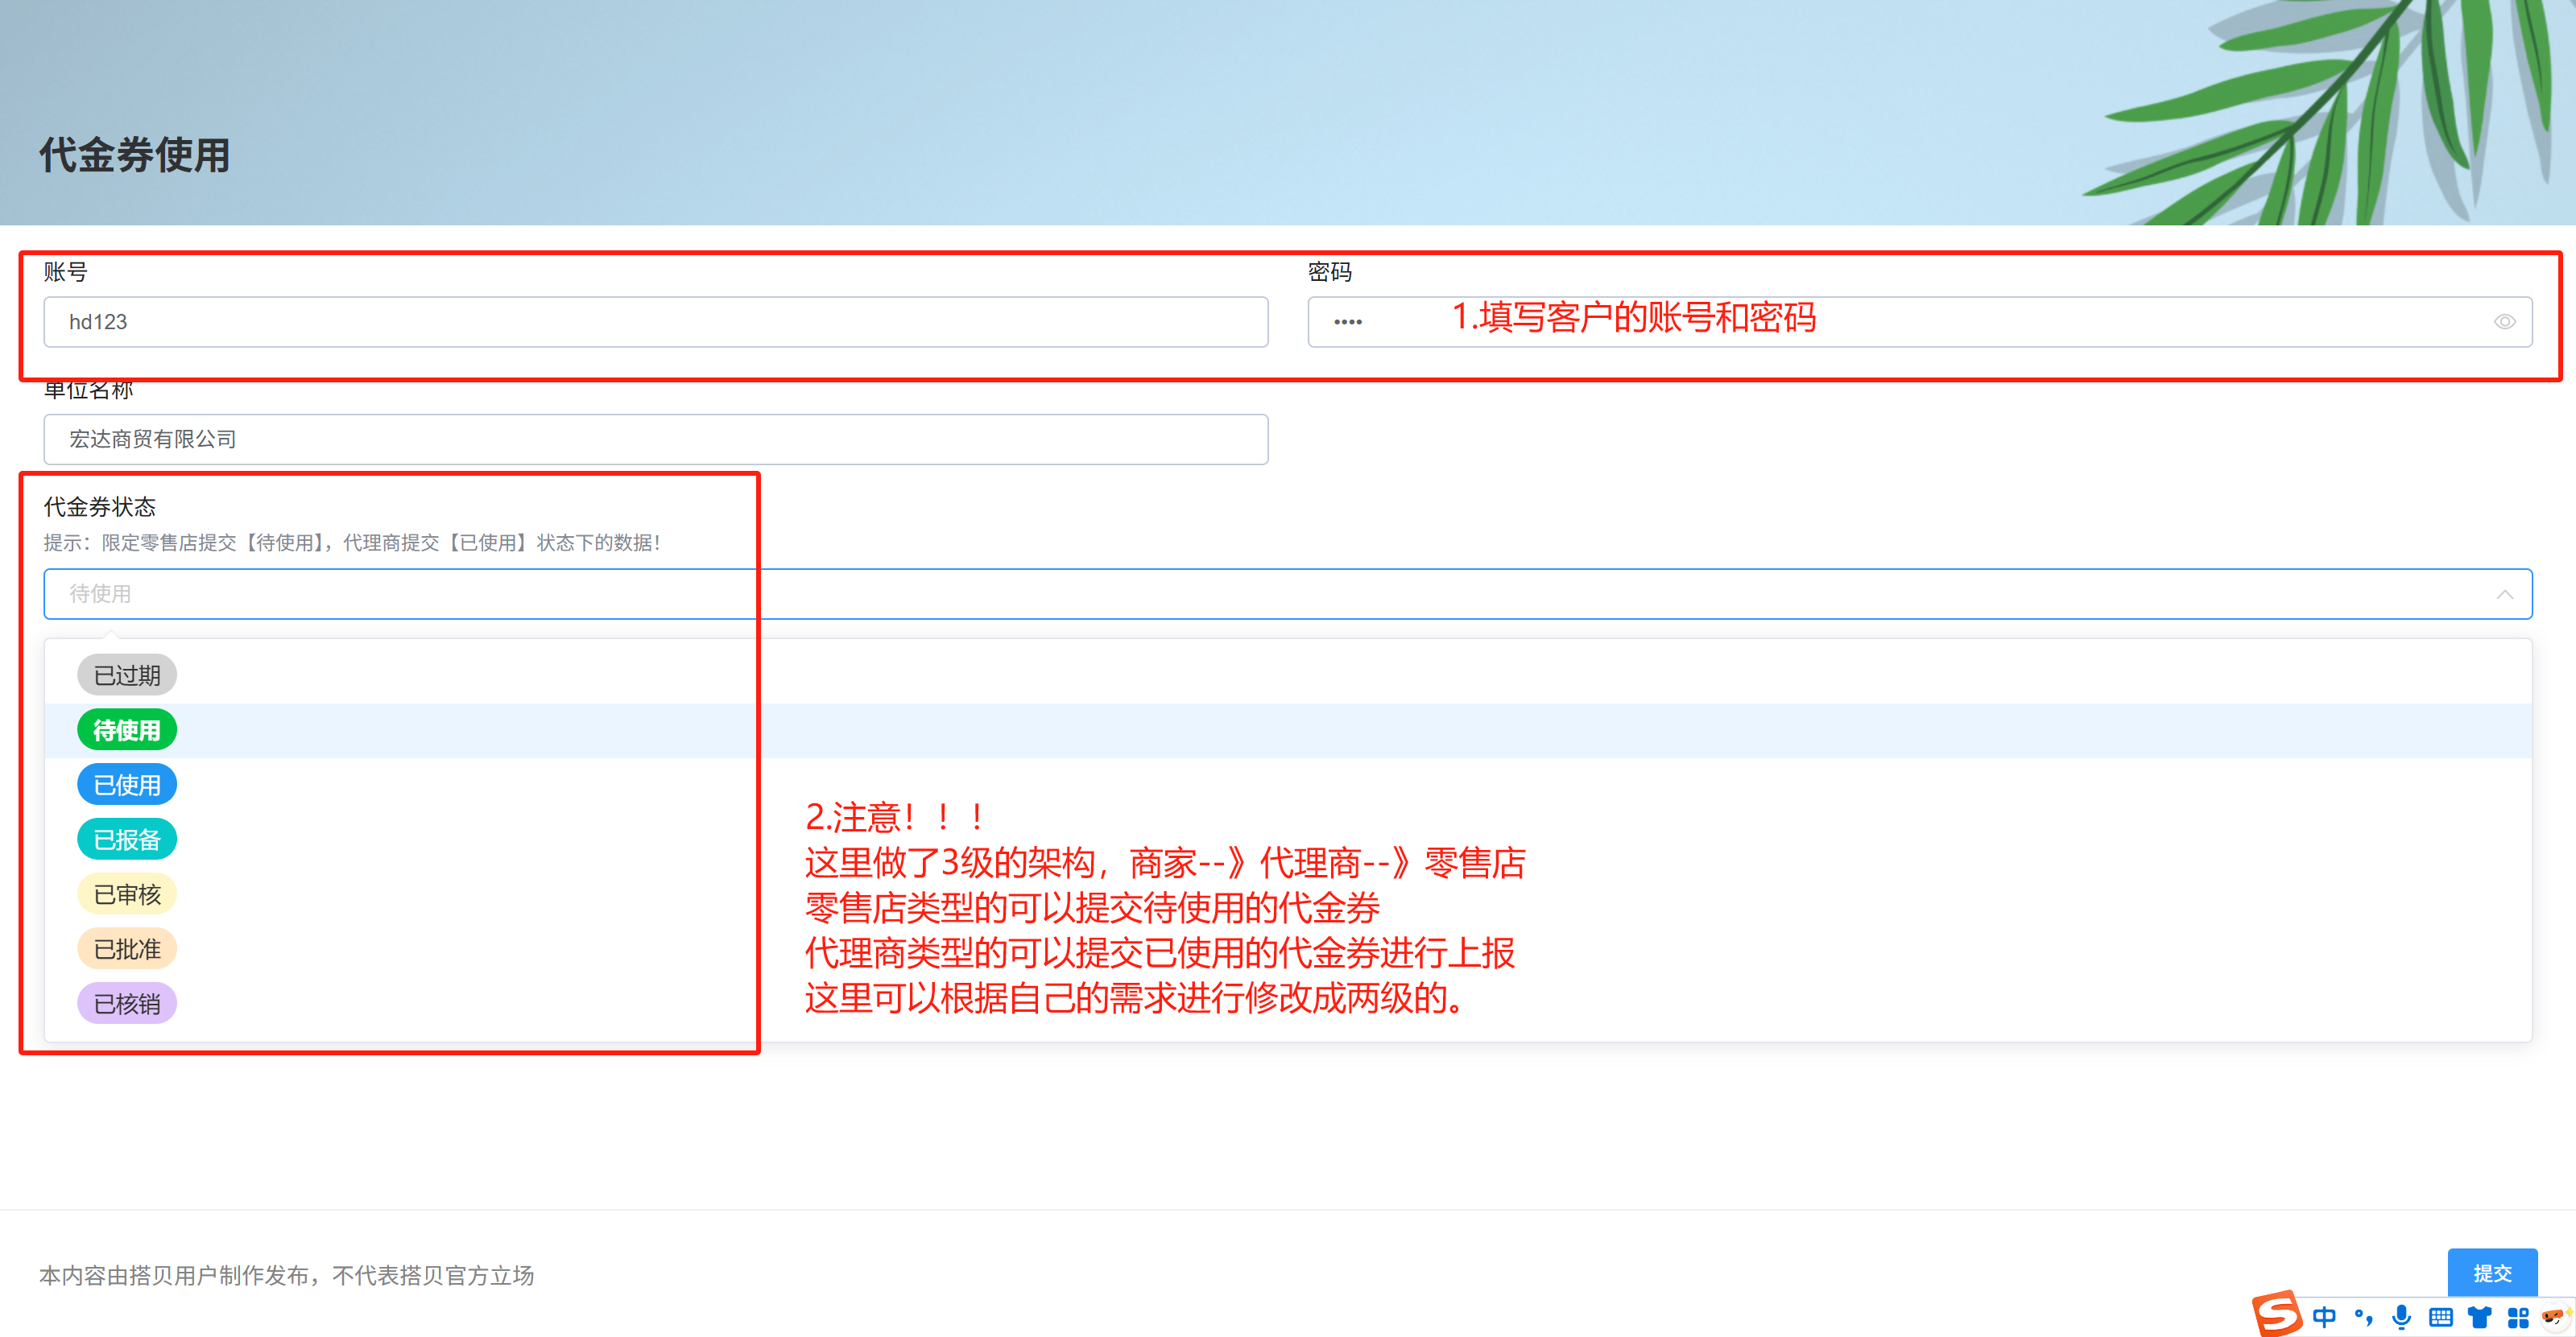This screenshot has height=1337, width=2576.
Task: Open Sogou skin shirt icon
Action: [x=2479, y=1317]
